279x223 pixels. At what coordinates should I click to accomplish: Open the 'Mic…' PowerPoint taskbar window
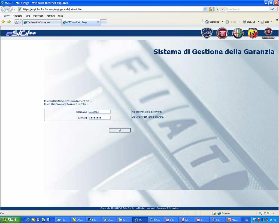[233, 220]
